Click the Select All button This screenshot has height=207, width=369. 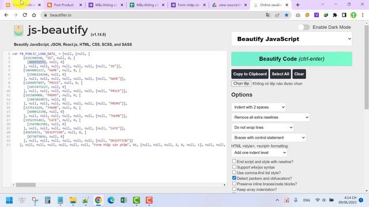[280, 74]
